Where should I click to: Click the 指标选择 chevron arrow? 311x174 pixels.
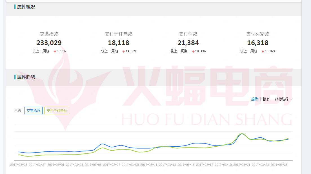291,99
